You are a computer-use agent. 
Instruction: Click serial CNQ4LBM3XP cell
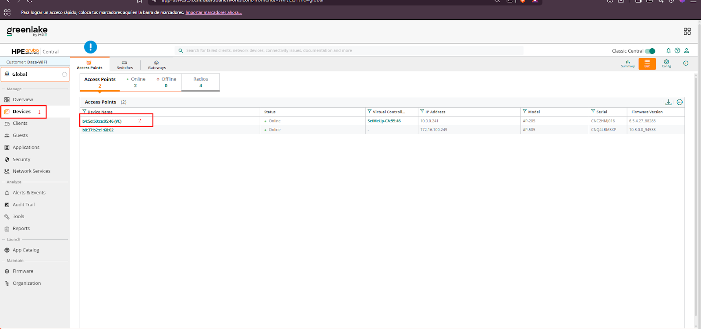click(x=604, y=130)
